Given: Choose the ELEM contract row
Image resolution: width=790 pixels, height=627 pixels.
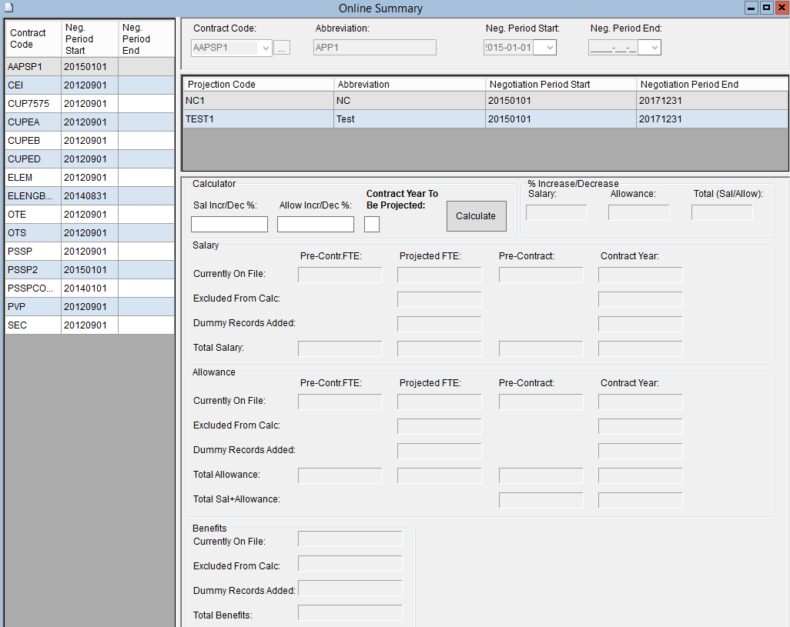Looking at the screenshot, I should [32, 178].
